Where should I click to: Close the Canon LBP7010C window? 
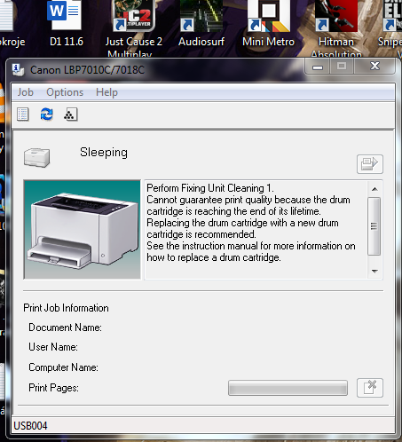click(x=374, y=67)
